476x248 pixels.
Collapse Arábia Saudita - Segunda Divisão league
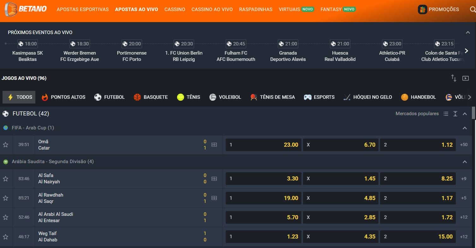pos(465,162)
